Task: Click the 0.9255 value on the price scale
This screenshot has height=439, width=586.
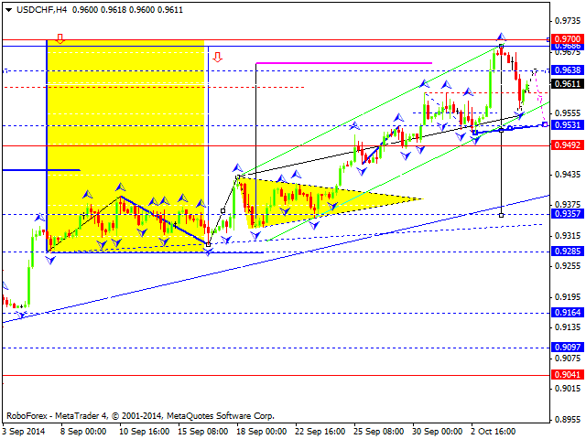Action: point(568,266)
